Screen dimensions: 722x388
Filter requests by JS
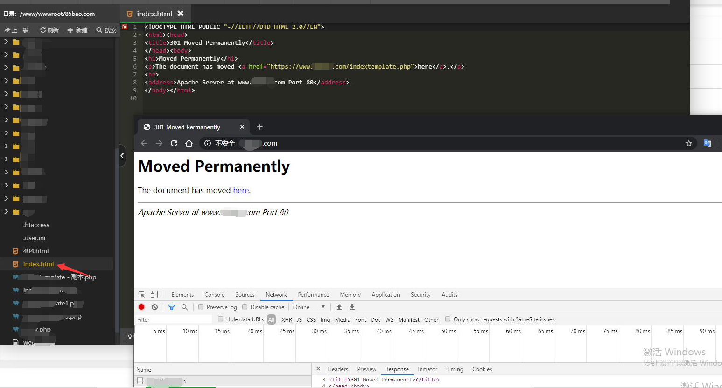coord(299,319)
